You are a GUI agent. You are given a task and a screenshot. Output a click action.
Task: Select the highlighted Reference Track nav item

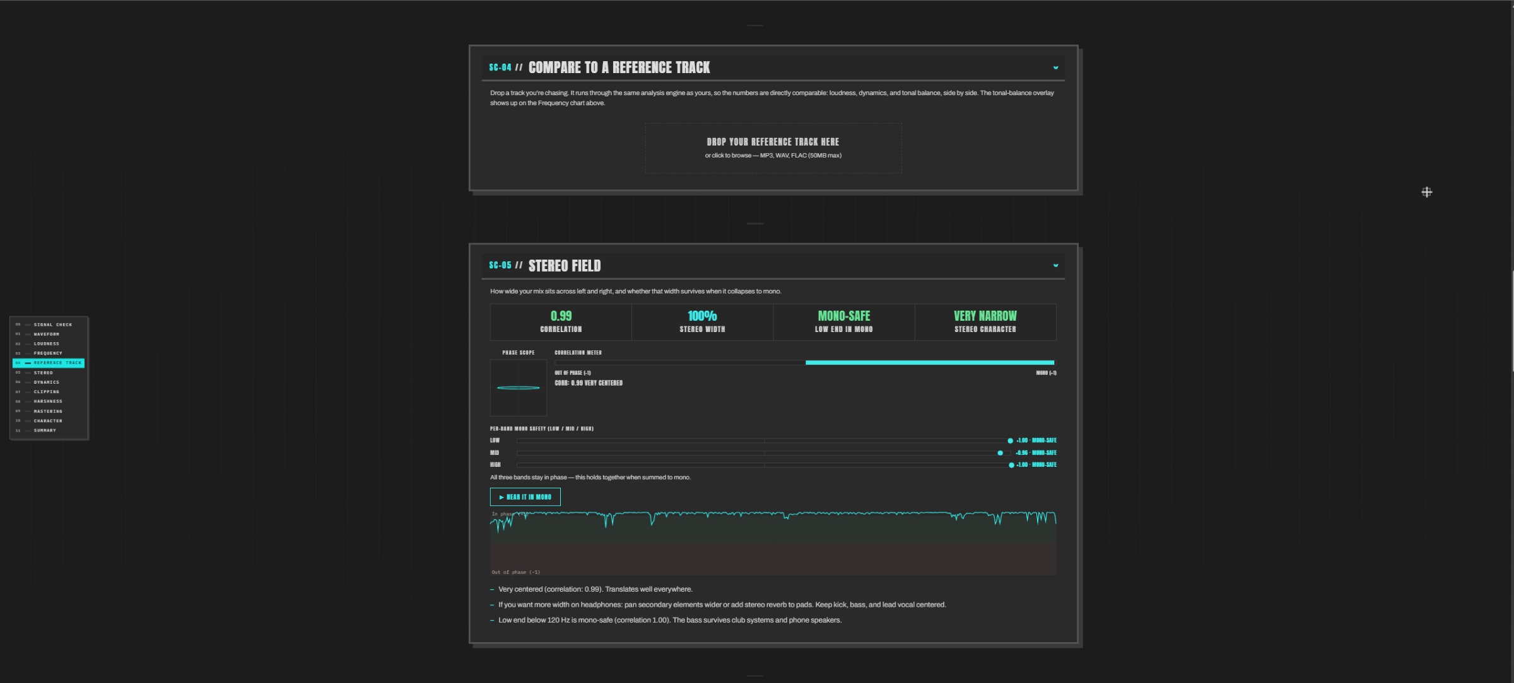(x=49, y=363)
